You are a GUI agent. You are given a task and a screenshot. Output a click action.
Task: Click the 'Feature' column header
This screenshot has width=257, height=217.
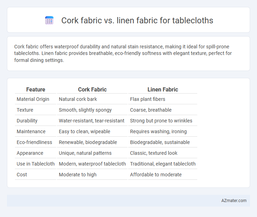(35, 89)
